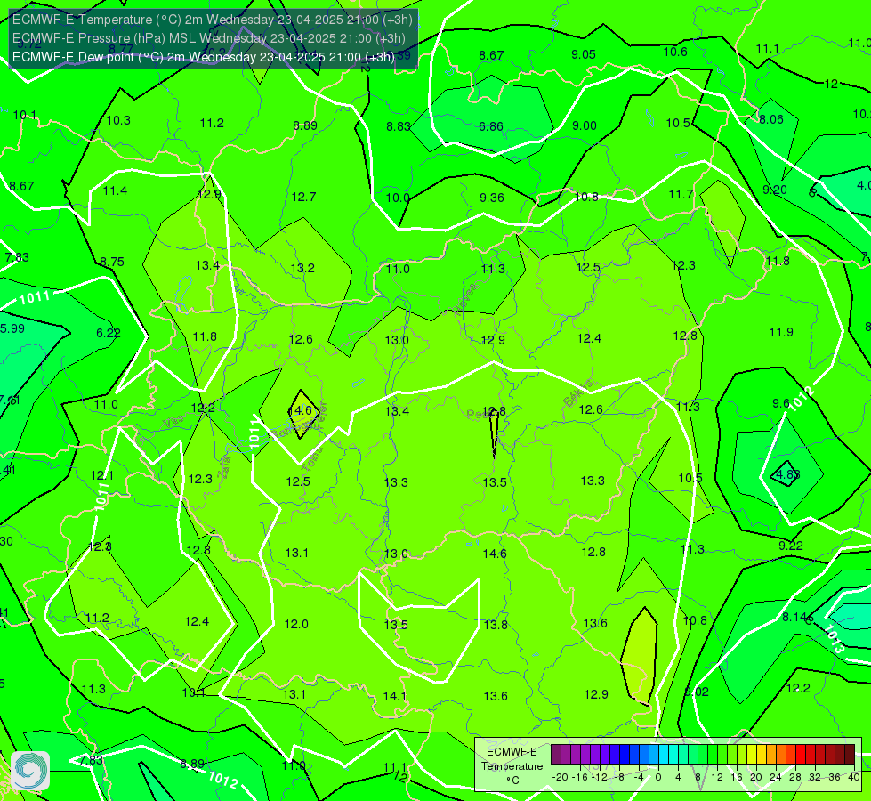The height and width of the screenshot is (801, 871).
Task: Click the 14.1 temperature value
Action: pyautogui.click(x=395, y=696)
